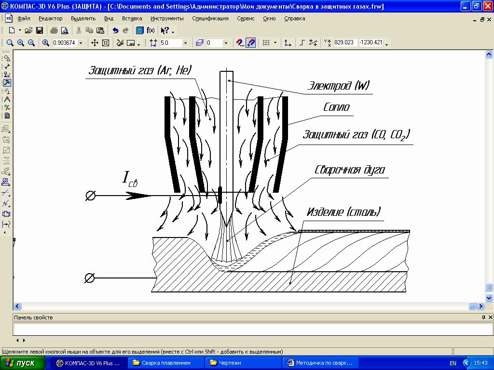The height and width of the screenshot is (370, 494).
Task: Open print preview with the magnifier page icon
Action: (65, 30)
